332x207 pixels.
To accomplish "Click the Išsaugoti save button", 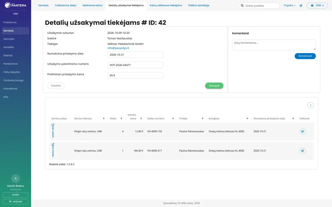I will pyautogui.click(x=214, y=86).
